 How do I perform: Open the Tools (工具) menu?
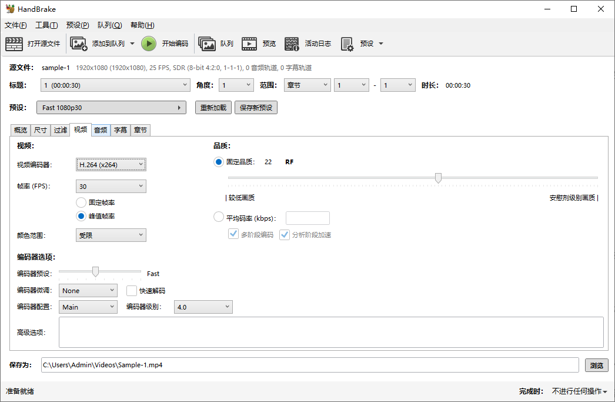(x=46, y=25)
